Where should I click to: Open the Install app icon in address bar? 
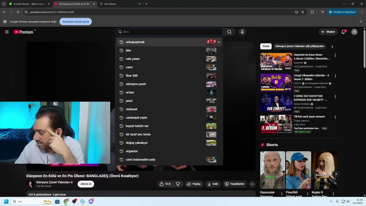297,12
